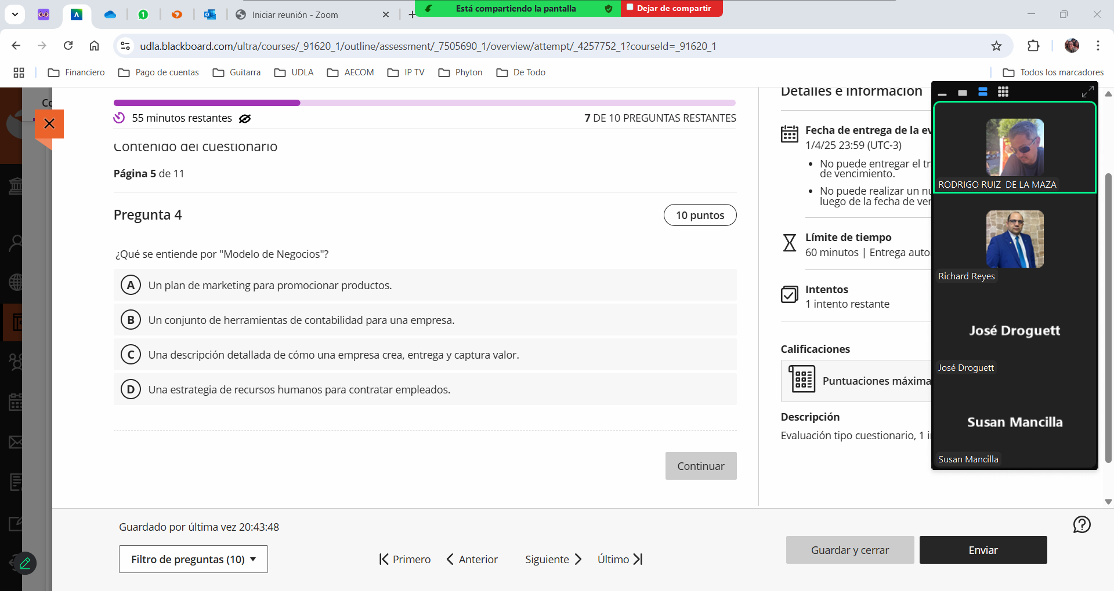Click the Continuar button
The image size is (1114, 591).
(700, 466)
